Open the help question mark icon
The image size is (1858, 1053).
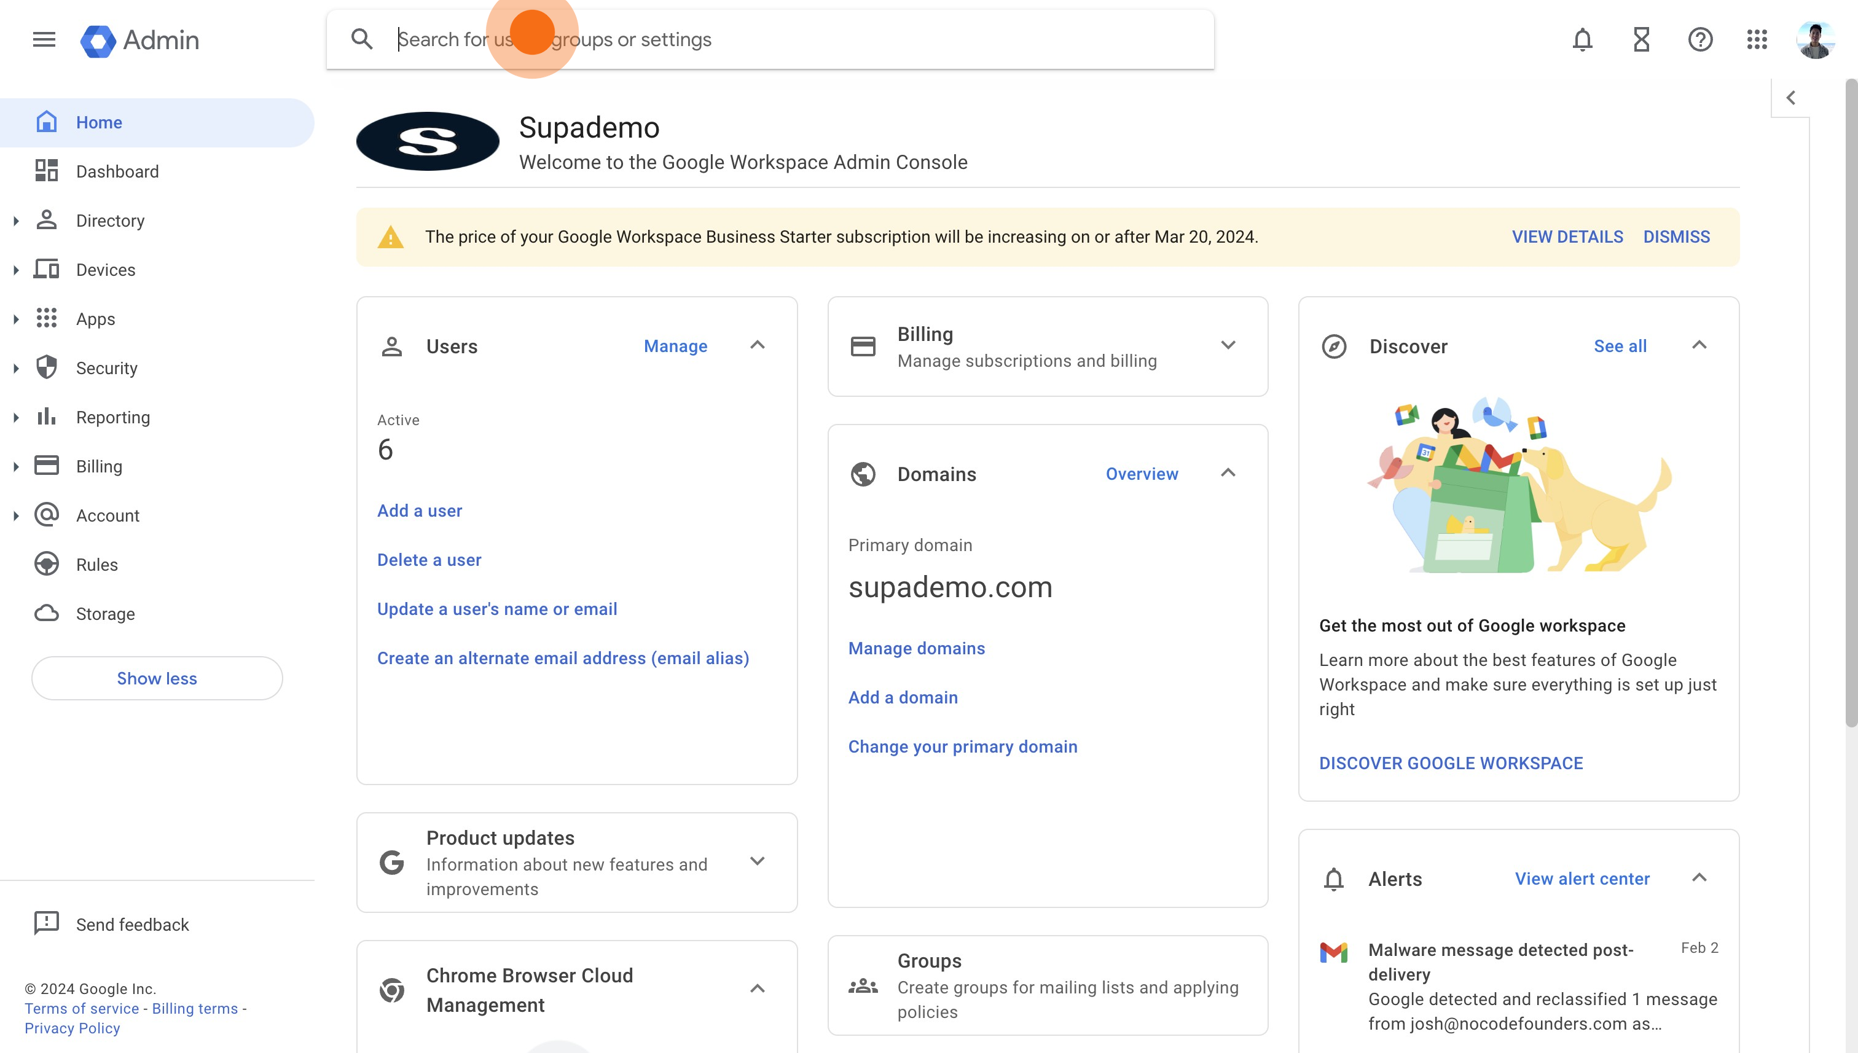click(1699, 39)
